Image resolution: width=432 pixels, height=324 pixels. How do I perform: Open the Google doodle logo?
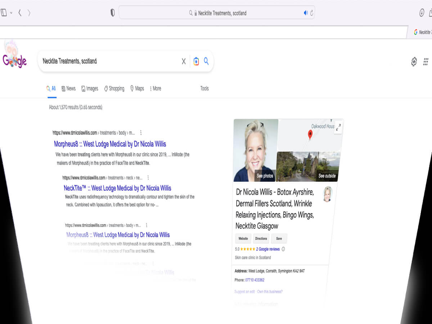(x=14, y=54)
